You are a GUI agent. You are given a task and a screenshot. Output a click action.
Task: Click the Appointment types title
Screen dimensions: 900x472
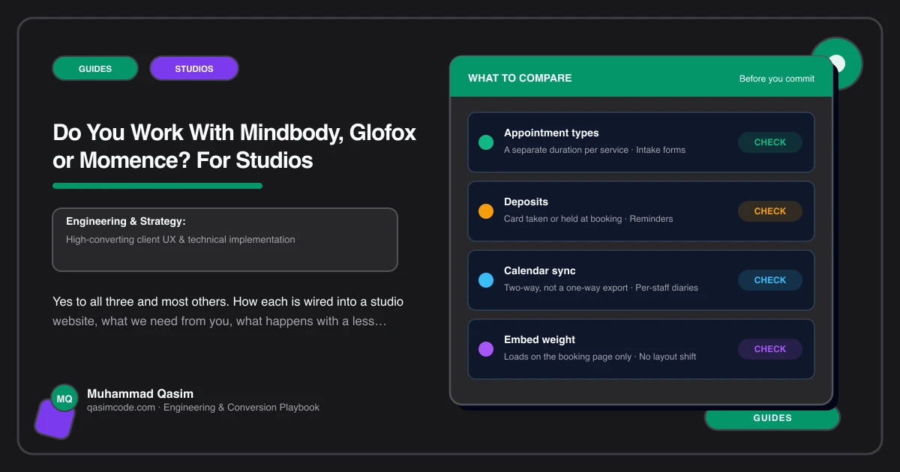(551, 133)
